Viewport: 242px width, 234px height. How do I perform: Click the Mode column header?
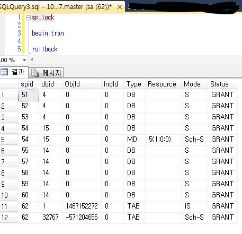[194, 84]
